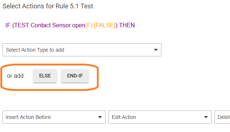Open the Select Action Type to add dropdown
The height and width of the screenshot is (132, 230).
pos(82,50)
